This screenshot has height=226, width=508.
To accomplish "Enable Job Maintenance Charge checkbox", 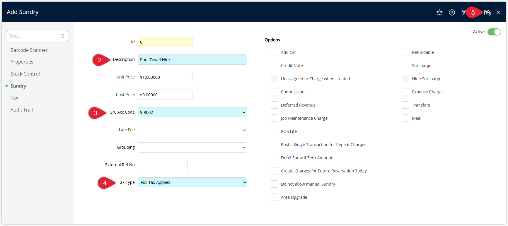I will click(x=275, y=118).
